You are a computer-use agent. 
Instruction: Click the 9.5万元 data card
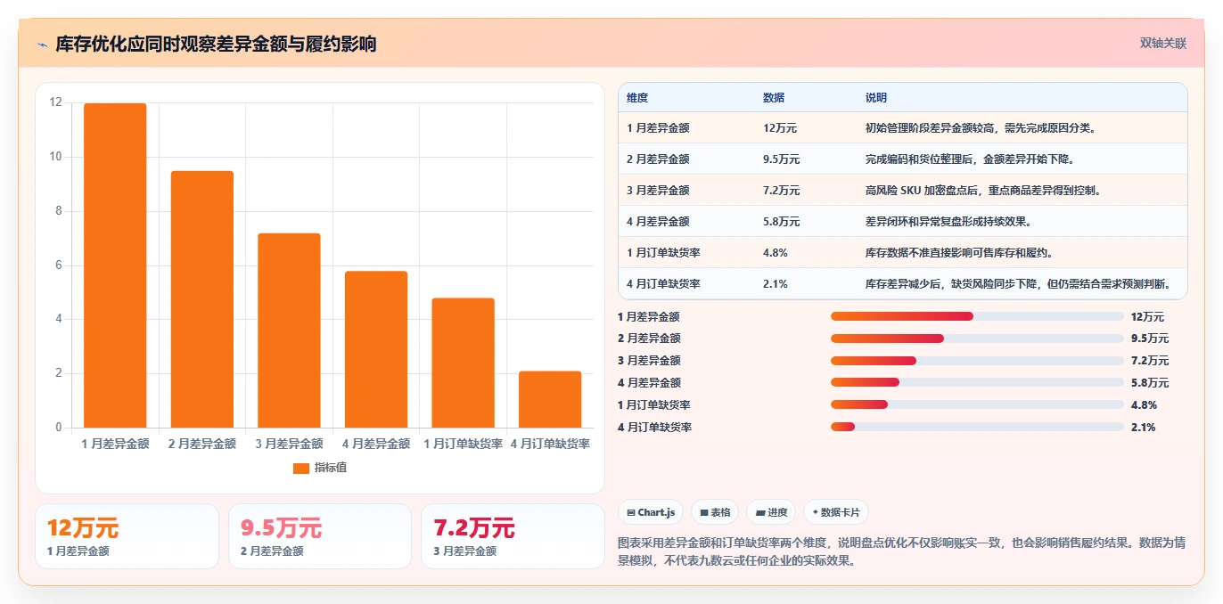[320, 536]
